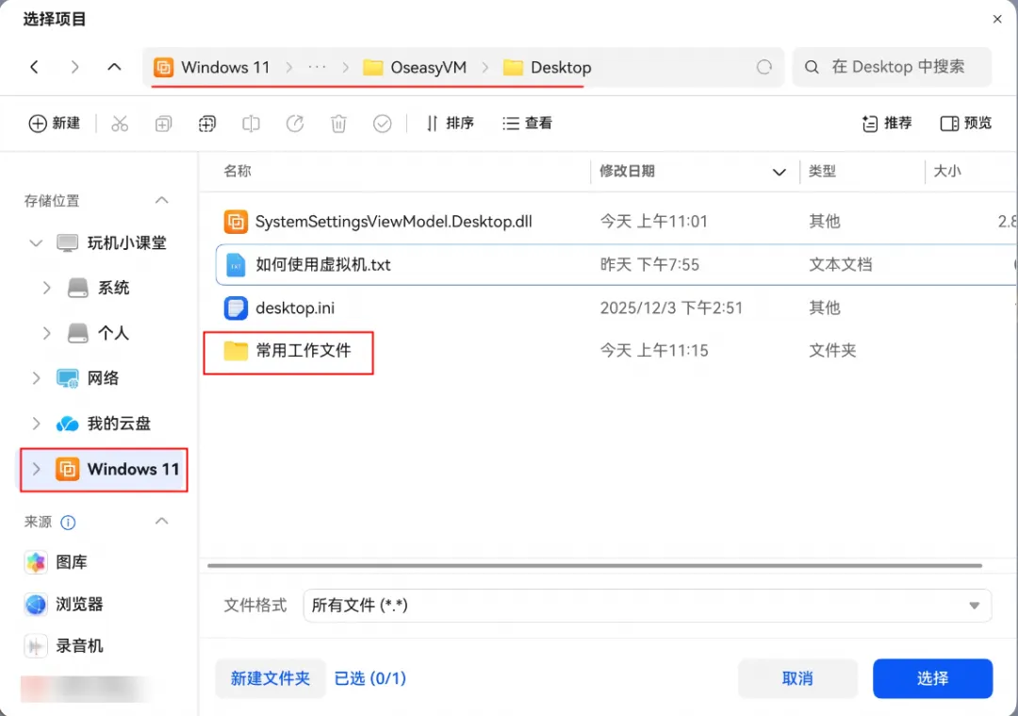Navigate up one folder level
This screenshot has width=1018, height=716.
coord(114,67)
